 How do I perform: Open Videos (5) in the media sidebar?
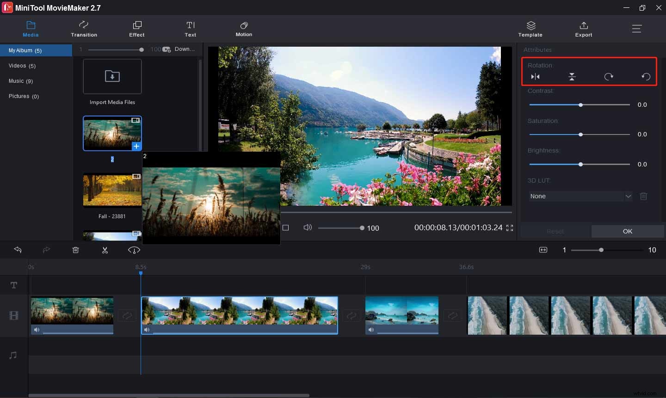[x=22, y=66]
